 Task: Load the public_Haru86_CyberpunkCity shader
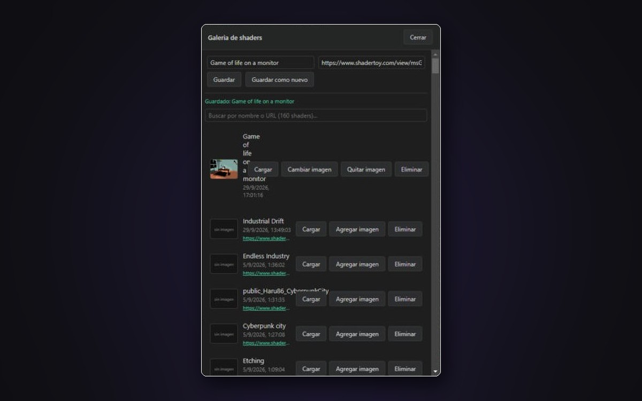(311, 299)
